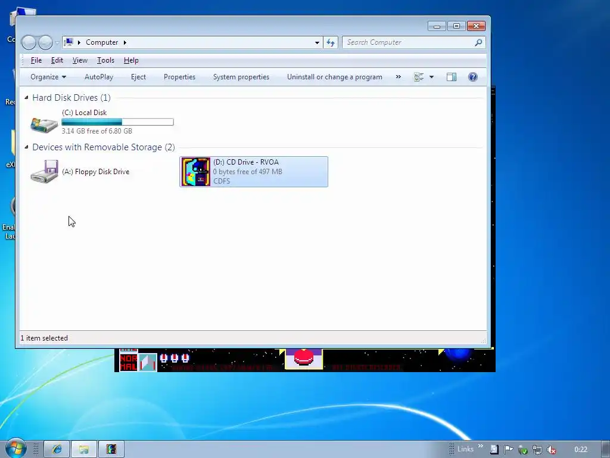
Task: Click the red button in the game window
Action: click(x=304, y=357)
